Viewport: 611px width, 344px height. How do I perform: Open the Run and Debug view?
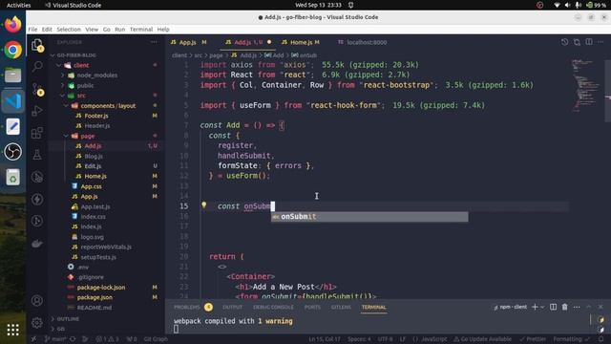pos(37,111)
